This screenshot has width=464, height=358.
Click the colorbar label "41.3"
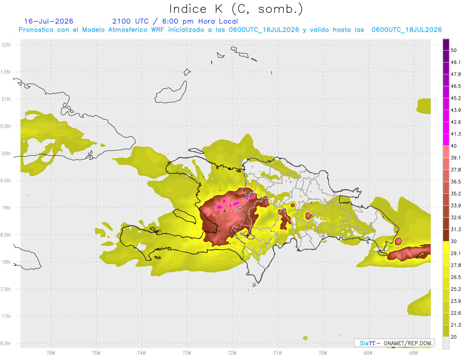coord(456,134)
